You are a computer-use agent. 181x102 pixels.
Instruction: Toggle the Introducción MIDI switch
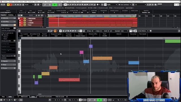pos(14,41)
